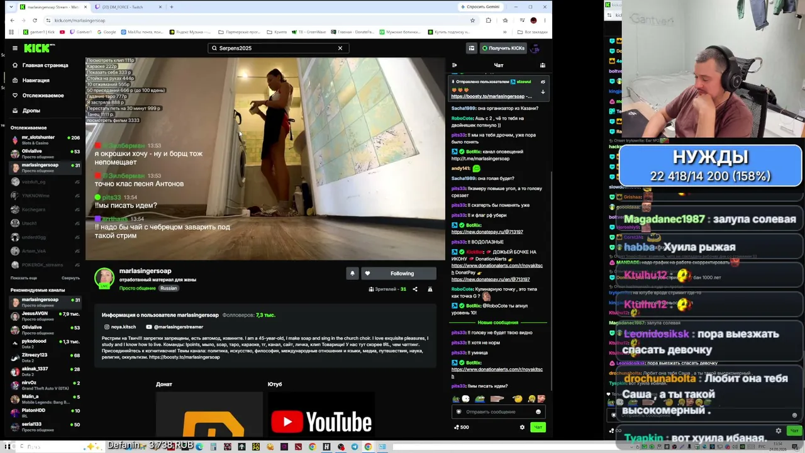The height and width of the screenshot is (453, 805).
Task: Open the emoji picker in chat input
Action: [x=538, y=412]
